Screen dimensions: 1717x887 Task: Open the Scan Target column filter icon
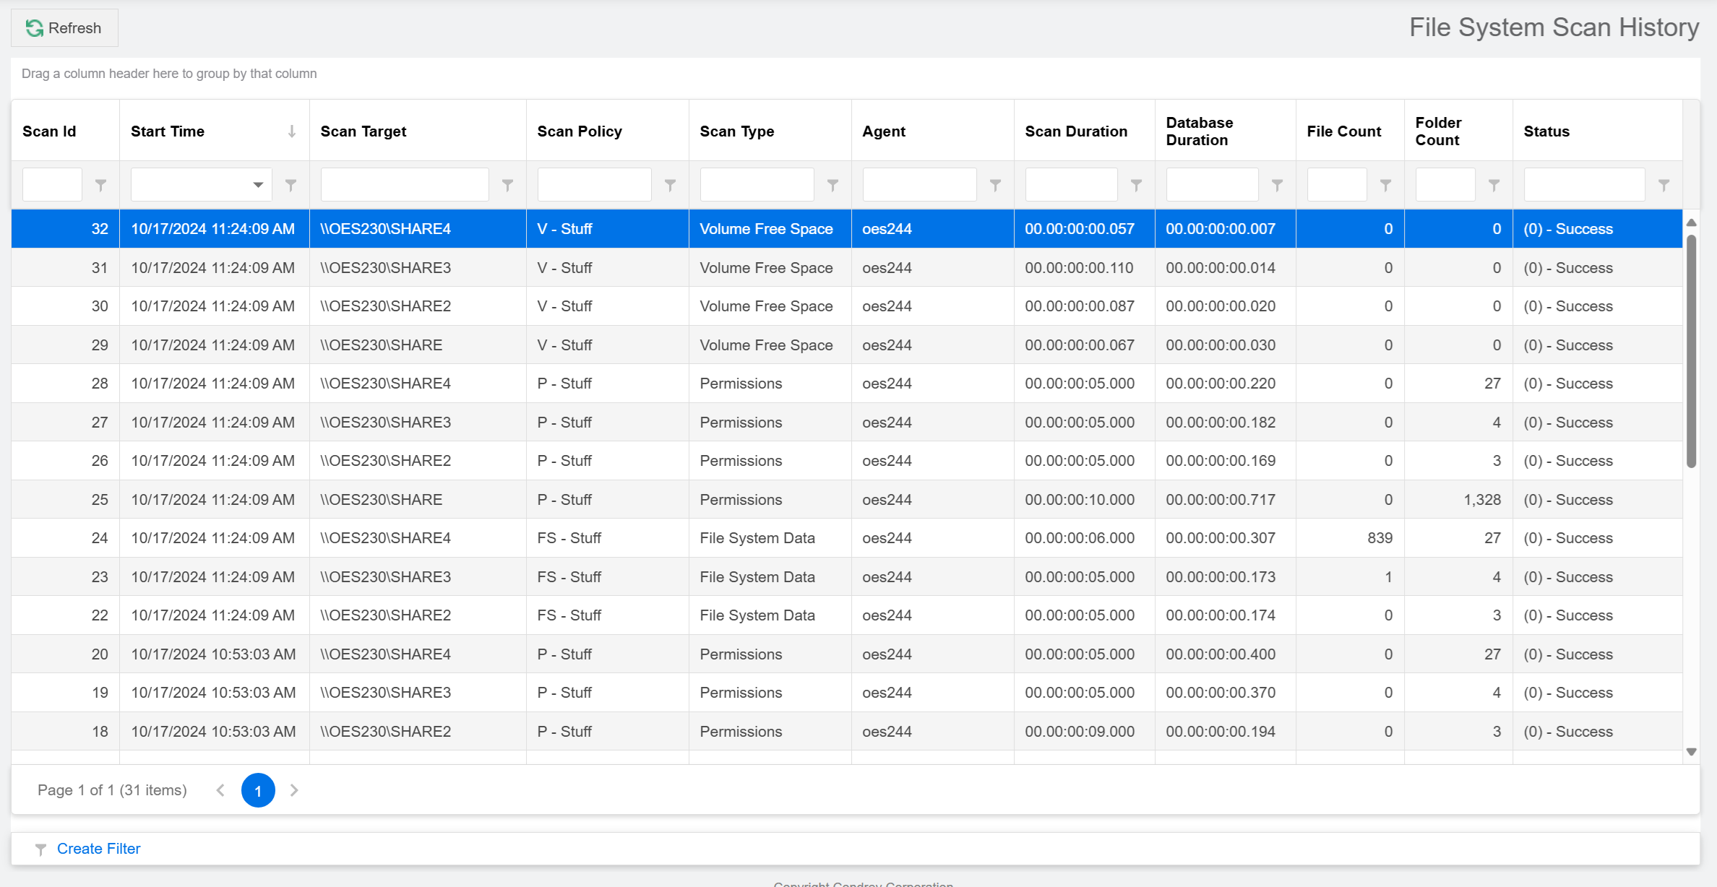pyautogui.click(x=508, y=186)
